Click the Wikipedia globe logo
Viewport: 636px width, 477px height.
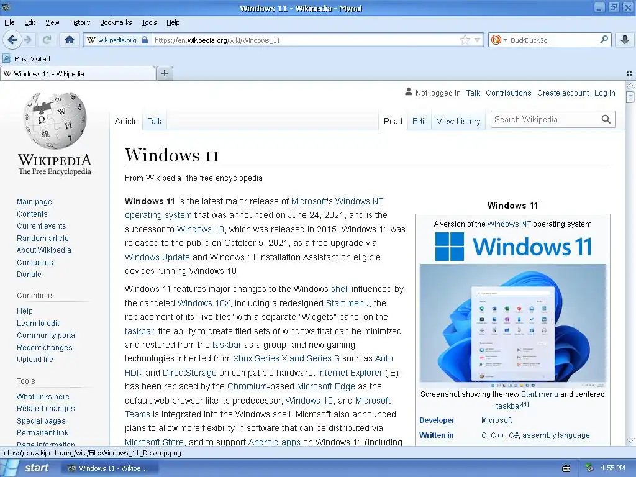pos(55,120)
